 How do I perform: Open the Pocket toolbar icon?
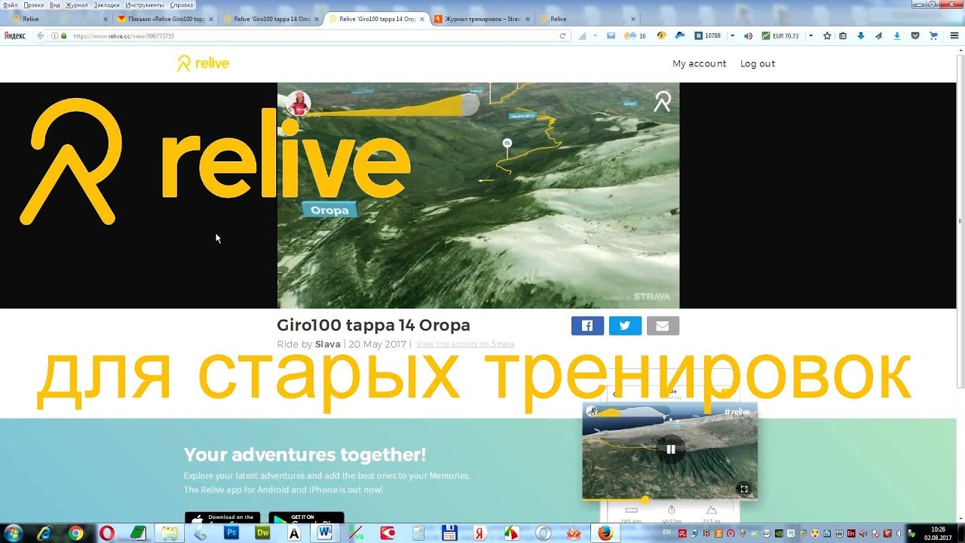915,35
